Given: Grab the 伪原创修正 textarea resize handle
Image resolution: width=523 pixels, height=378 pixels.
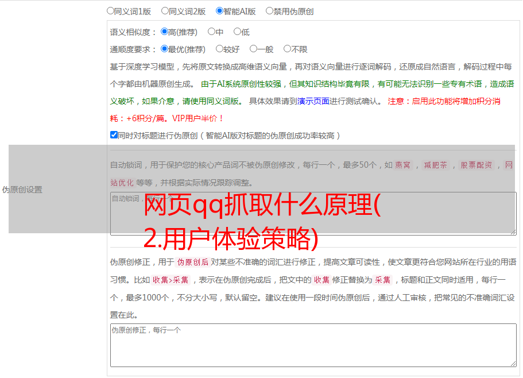Looking at the screenshot, I should (x=513, y=364).
